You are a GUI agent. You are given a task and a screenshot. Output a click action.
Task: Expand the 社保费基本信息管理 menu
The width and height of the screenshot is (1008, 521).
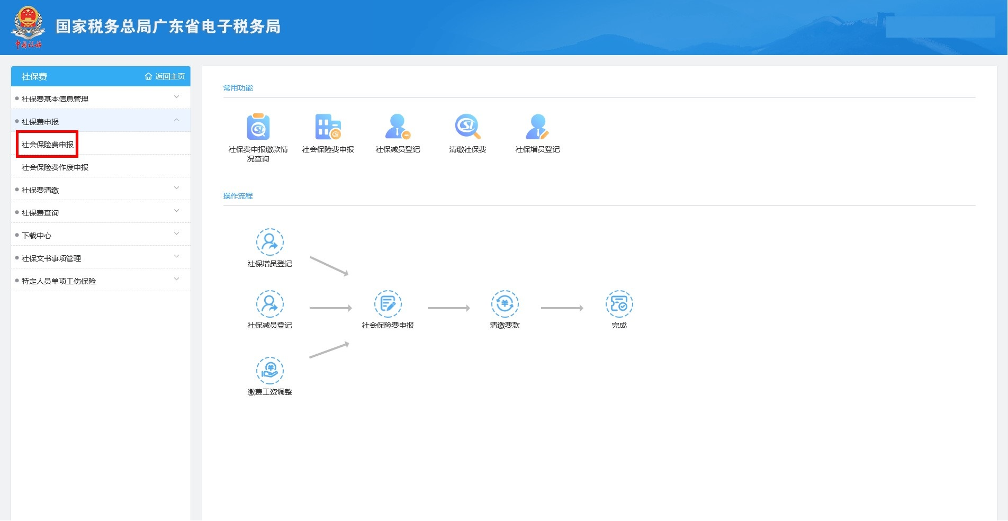point(101,98)
